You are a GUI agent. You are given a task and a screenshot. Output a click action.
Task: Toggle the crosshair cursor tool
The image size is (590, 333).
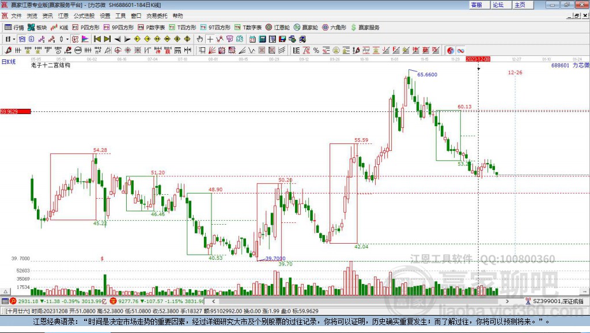[210, 39]
